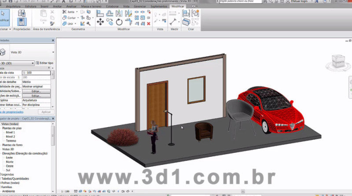
Task: Click Editar button for Opções de exibição
Action: pyautogui.click(x=36, y=96)
